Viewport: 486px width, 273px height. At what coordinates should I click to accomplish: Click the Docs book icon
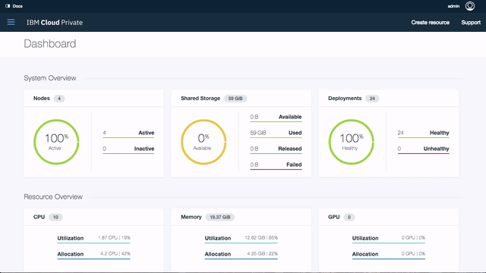click(x=8, y=6)
